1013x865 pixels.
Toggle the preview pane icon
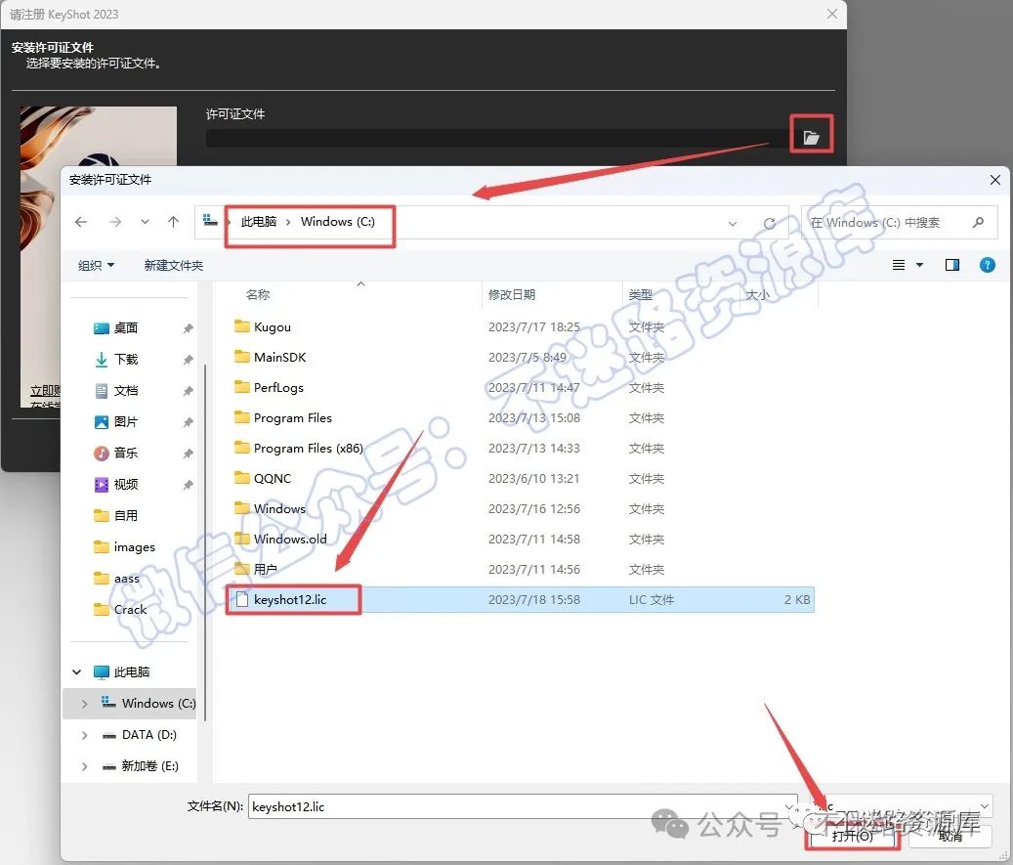951,265
